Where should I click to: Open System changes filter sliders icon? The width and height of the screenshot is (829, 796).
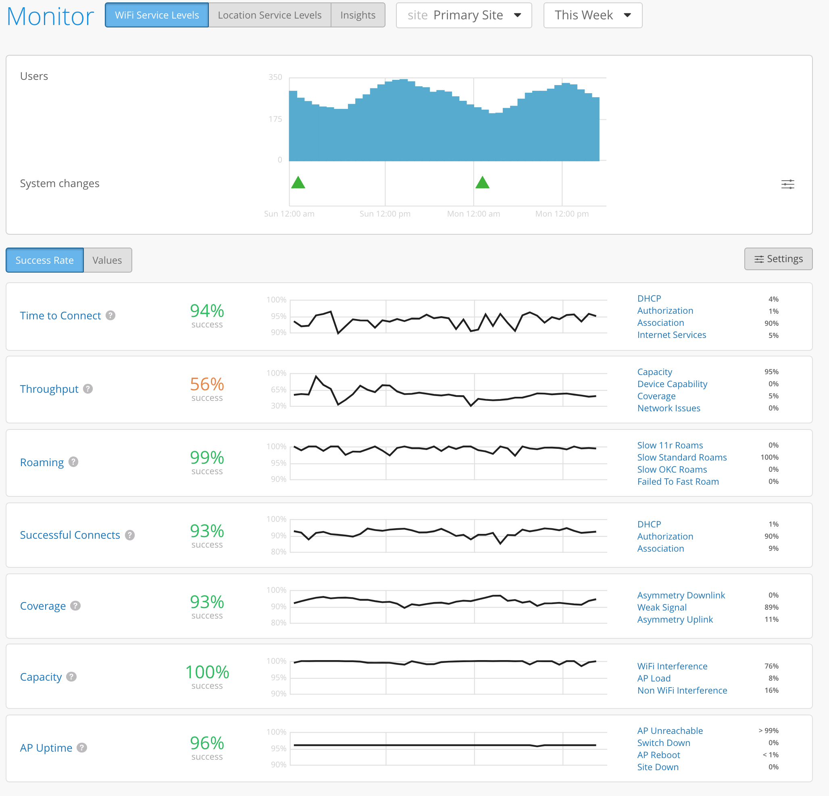click(787, 184)
